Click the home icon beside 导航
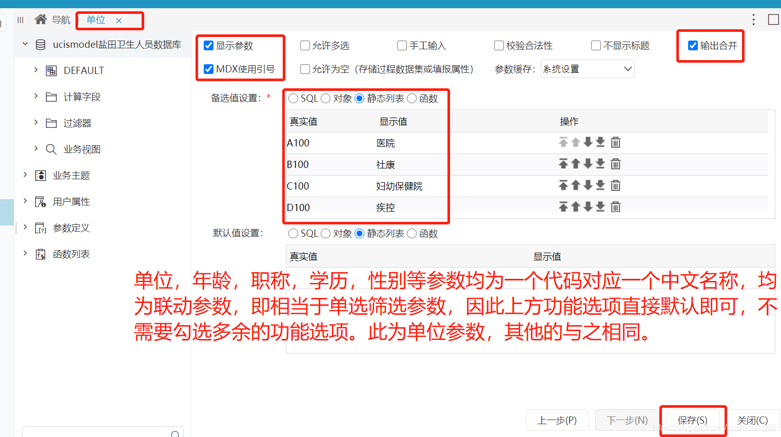The height and width of the screenshot is (437, 781). pos(41,20)
